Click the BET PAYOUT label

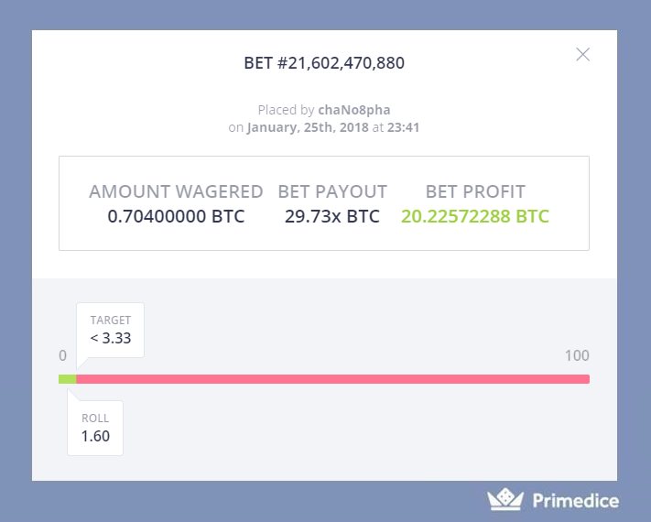click(x=332, y=191)
